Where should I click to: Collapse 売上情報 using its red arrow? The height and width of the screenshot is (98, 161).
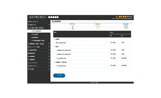[x=49, y=28]
